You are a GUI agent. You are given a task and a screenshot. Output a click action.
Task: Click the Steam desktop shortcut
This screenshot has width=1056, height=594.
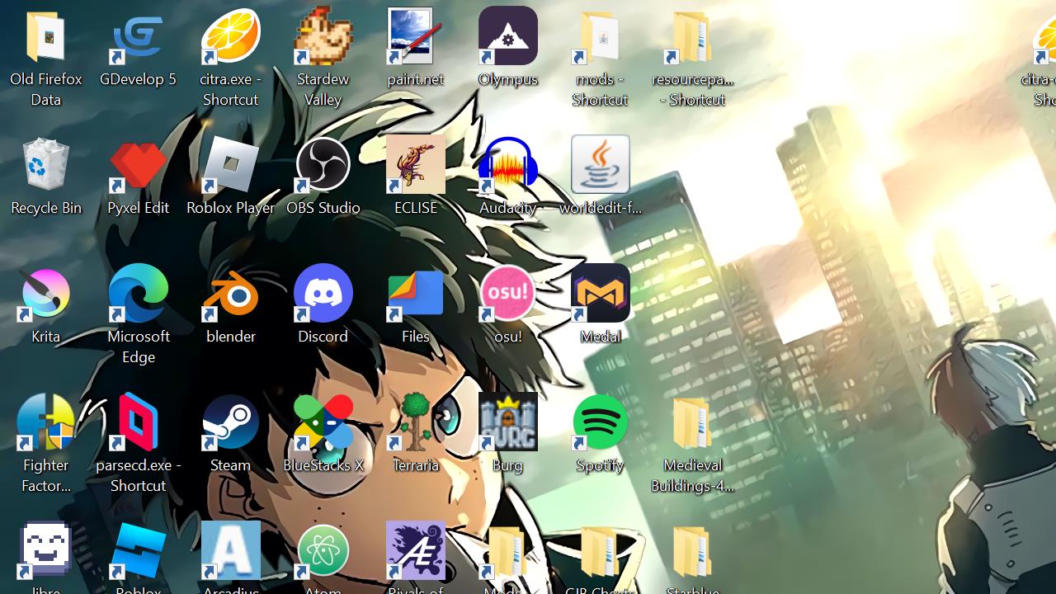click(231, 423)
